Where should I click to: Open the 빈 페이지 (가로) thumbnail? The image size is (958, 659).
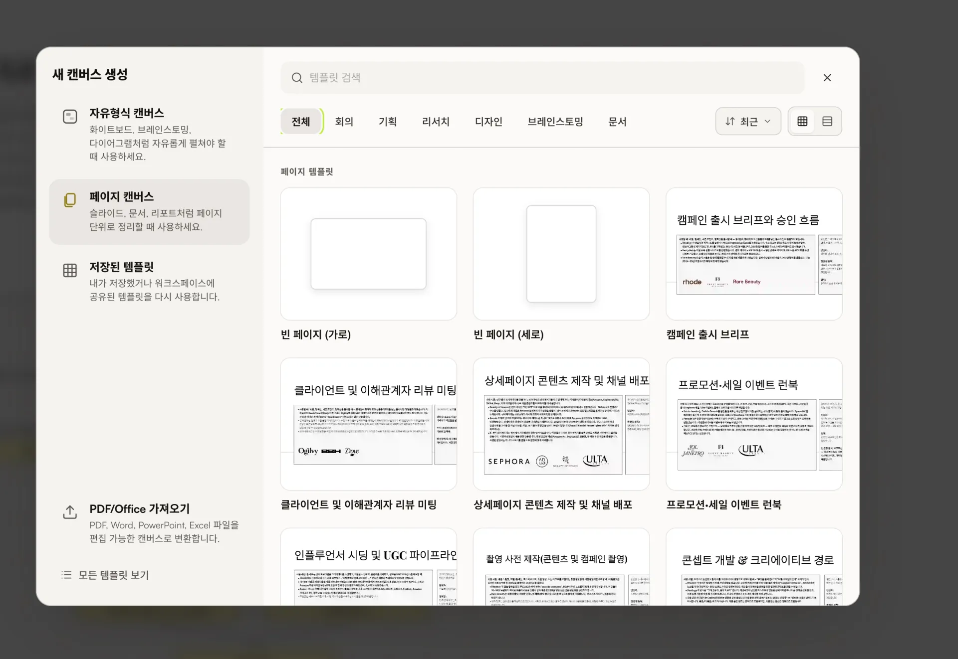[368, 254]
